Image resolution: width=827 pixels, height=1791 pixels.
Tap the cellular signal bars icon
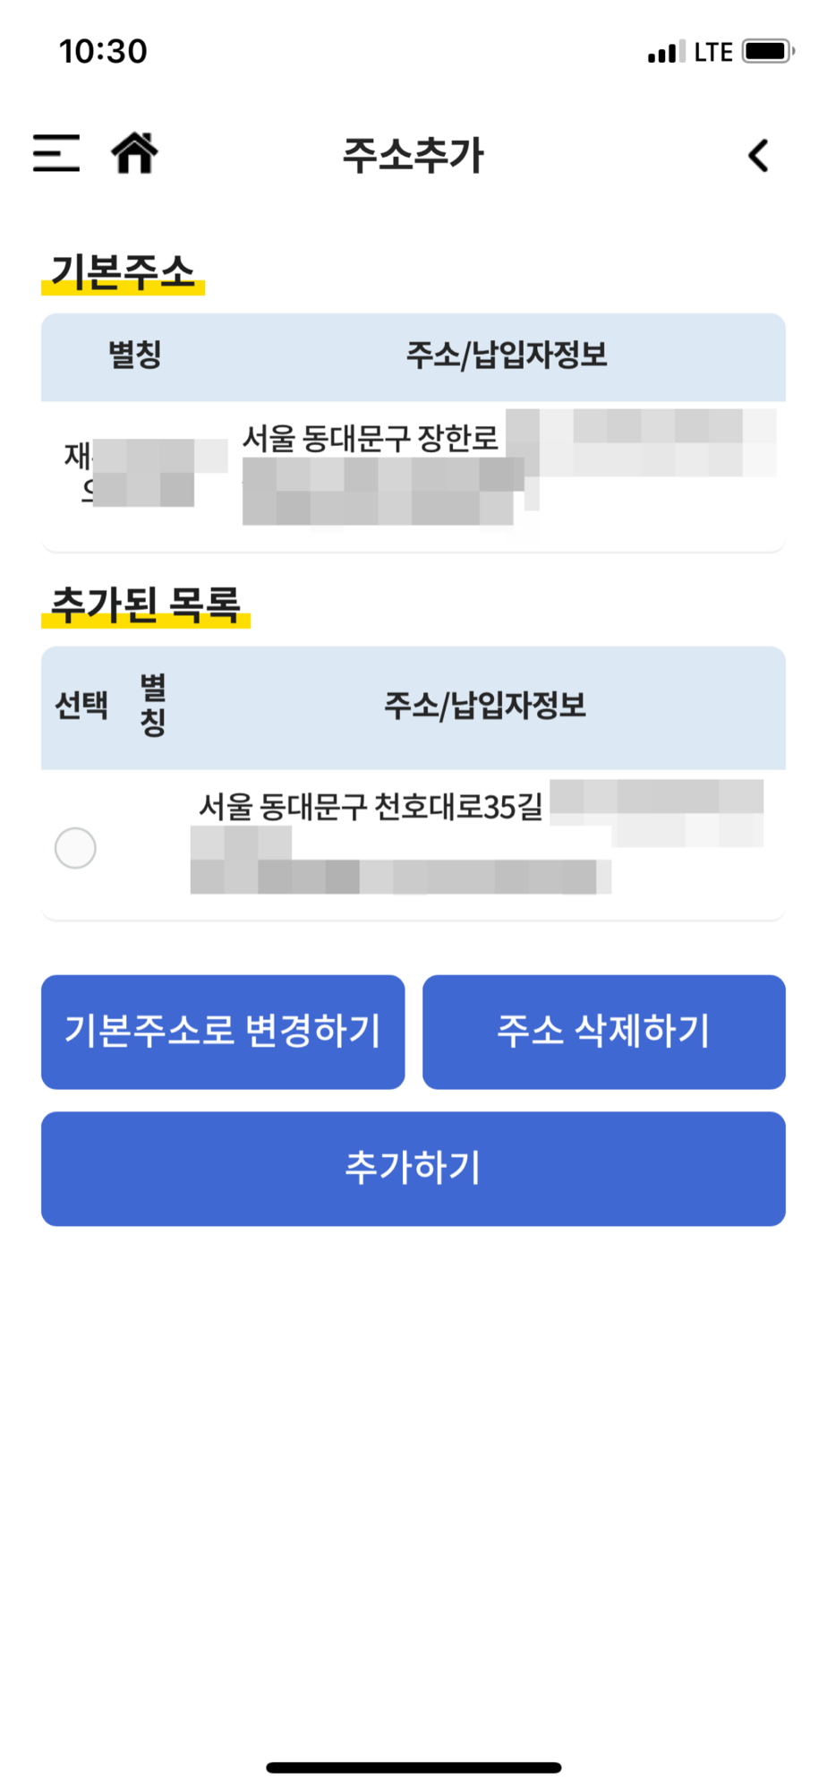666,52
